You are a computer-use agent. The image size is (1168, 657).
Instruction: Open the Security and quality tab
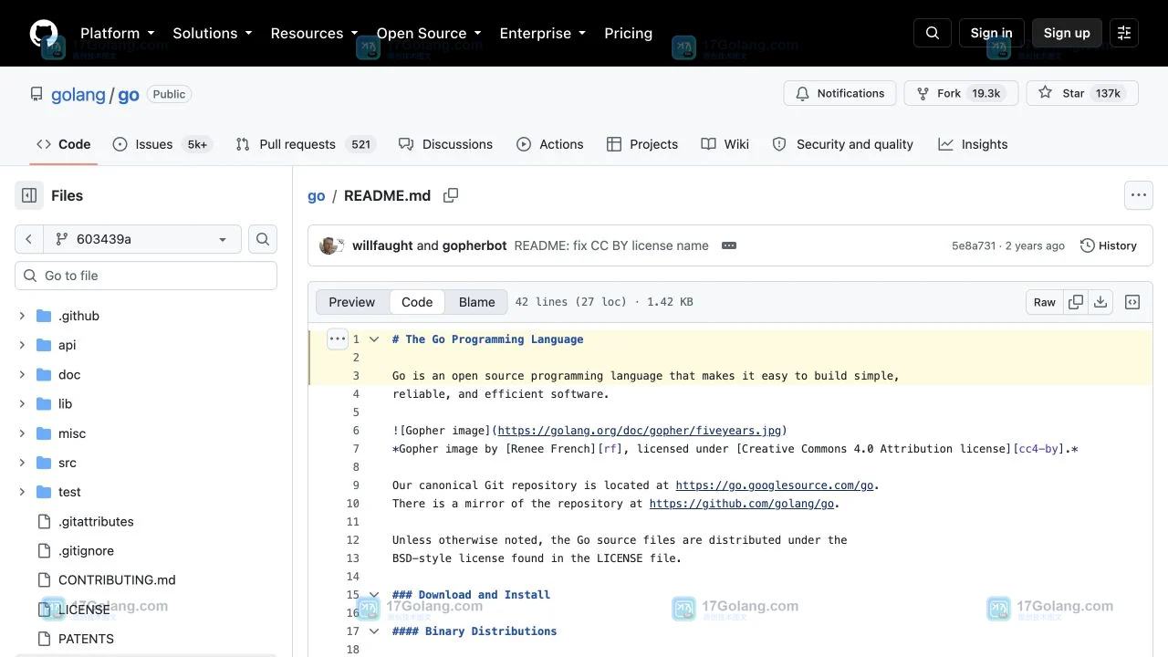click(843, 144)
